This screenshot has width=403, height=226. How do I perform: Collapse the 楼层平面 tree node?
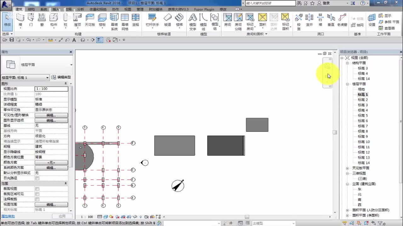point(348,84)
